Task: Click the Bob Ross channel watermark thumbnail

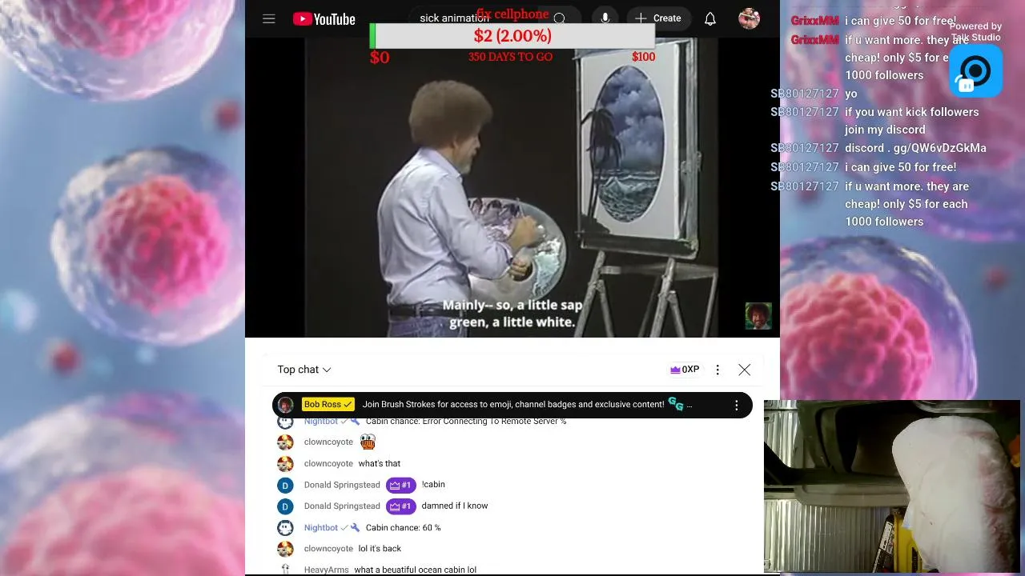Action: 758,316
